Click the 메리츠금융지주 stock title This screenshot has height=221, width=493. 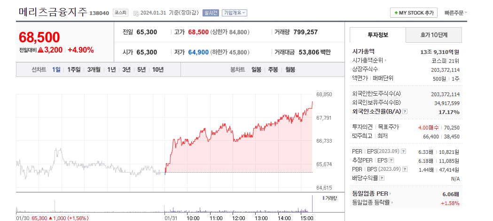[53, 12]
